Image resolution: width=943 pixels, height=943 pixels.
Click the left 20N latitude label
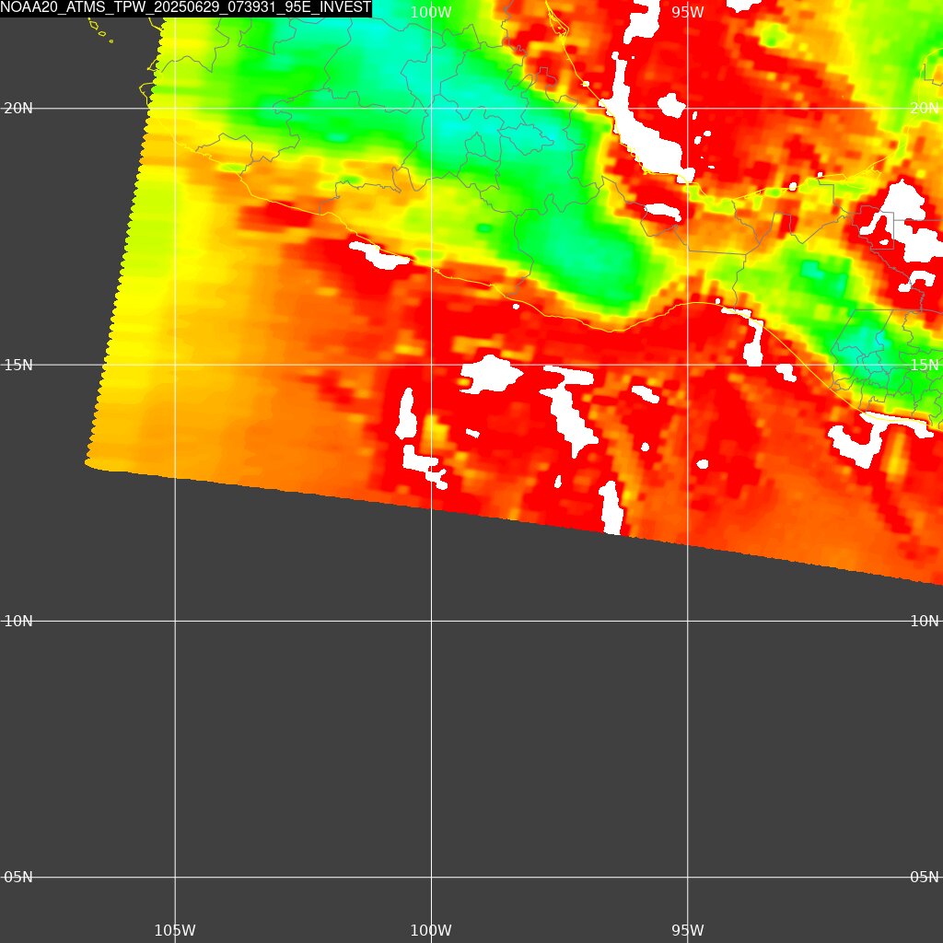click(x=18, y=109)
